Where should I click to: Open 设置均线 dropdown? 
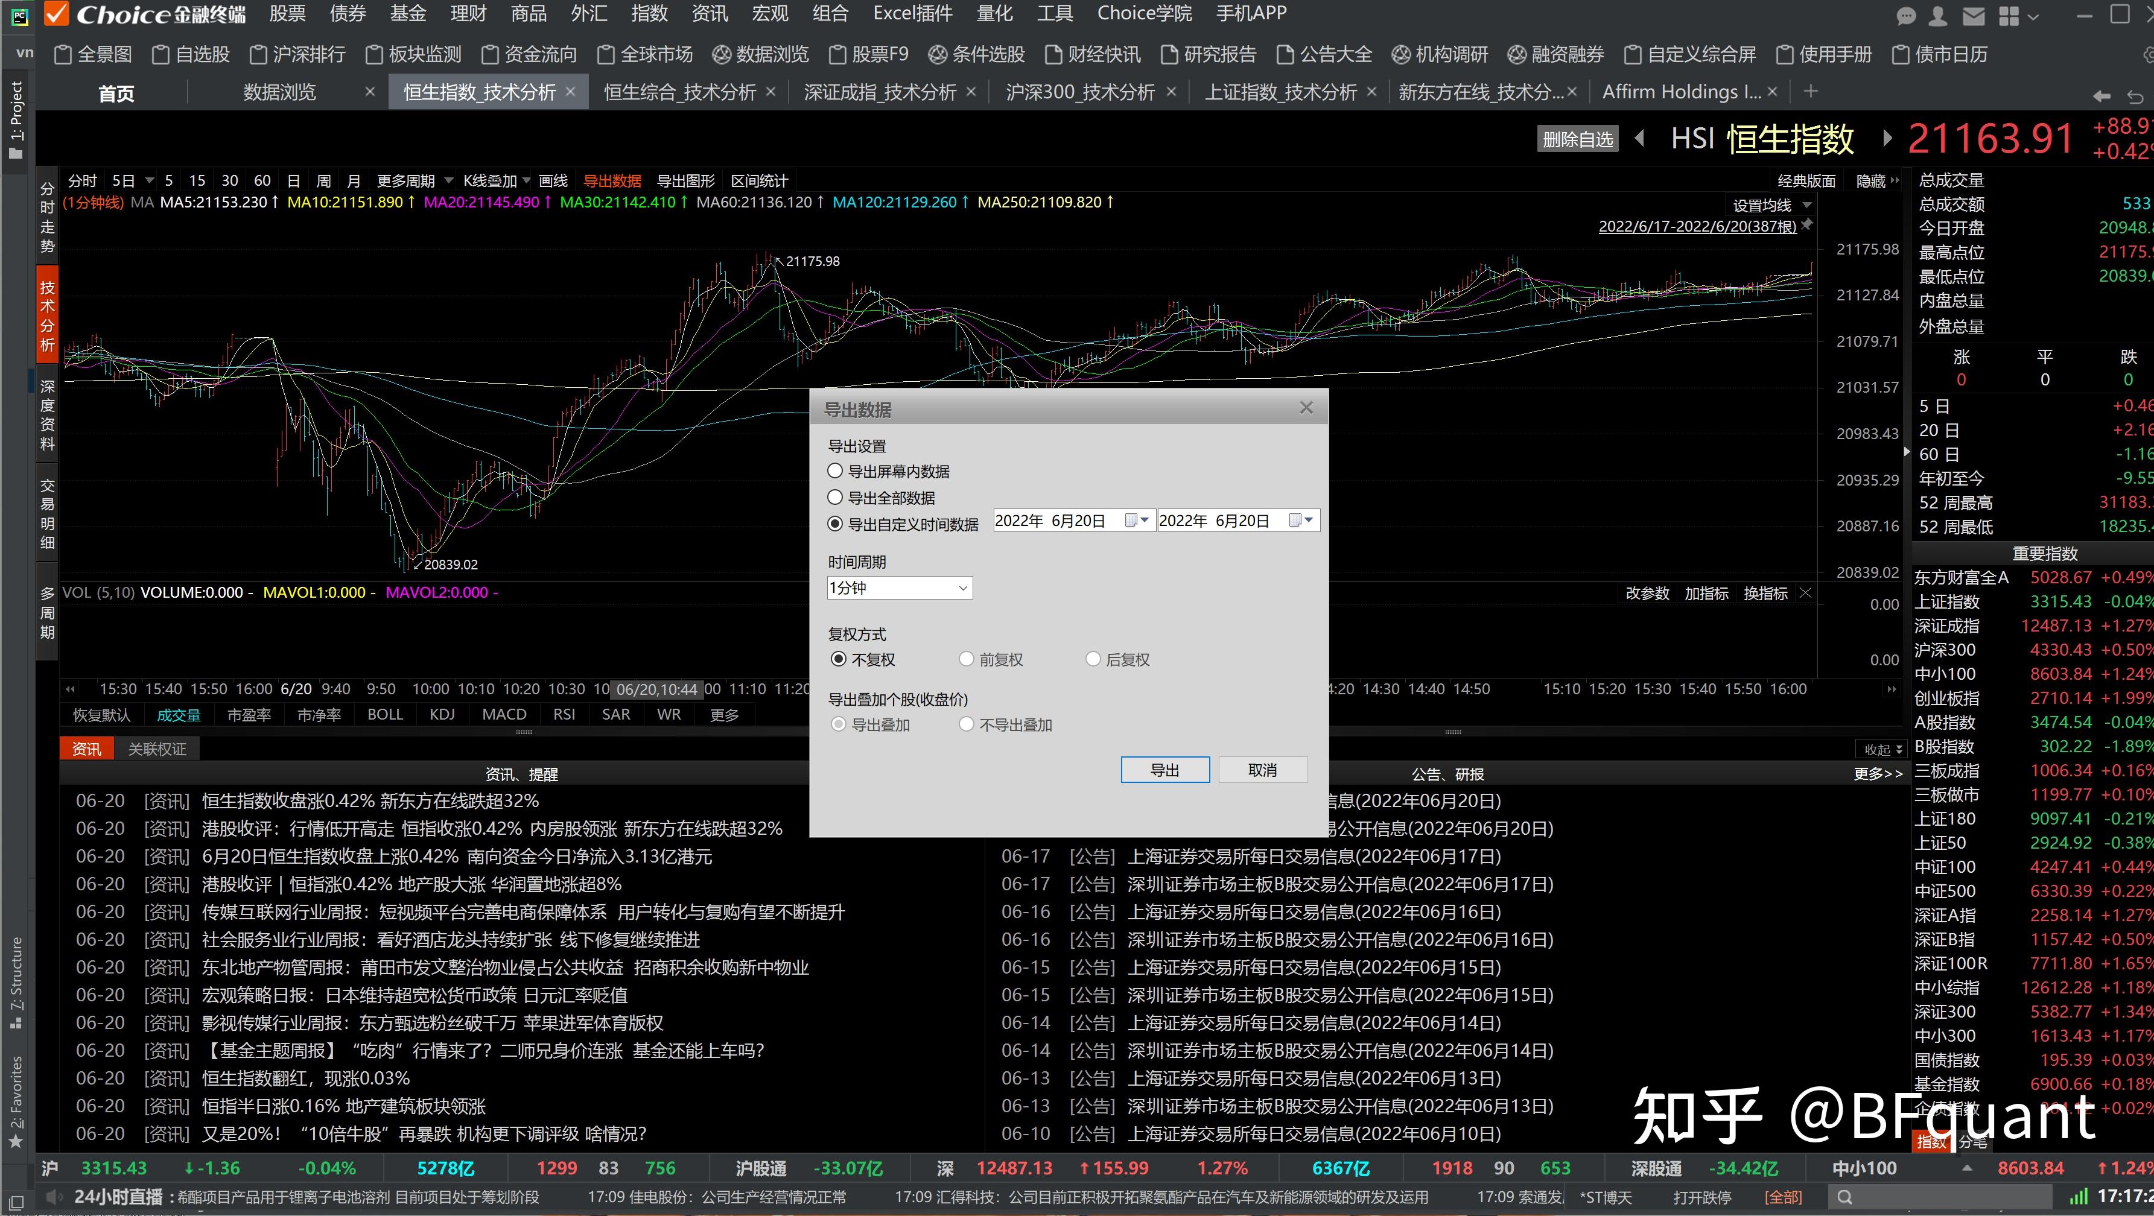tap(1772, 206)
